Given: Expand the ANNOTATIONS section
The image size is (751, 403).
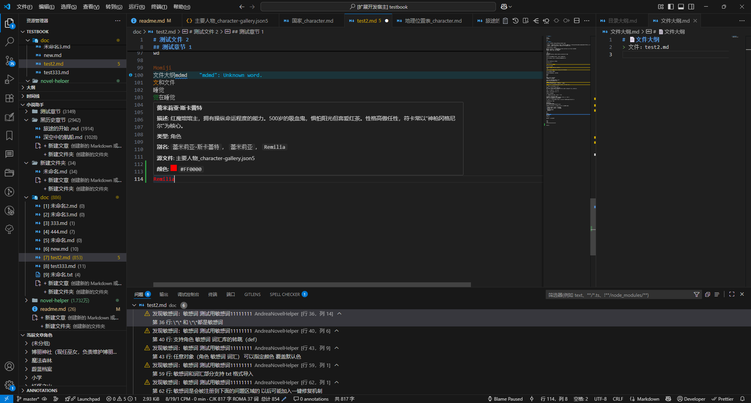Looking at the screenshot, I should (x=72, y=391).
